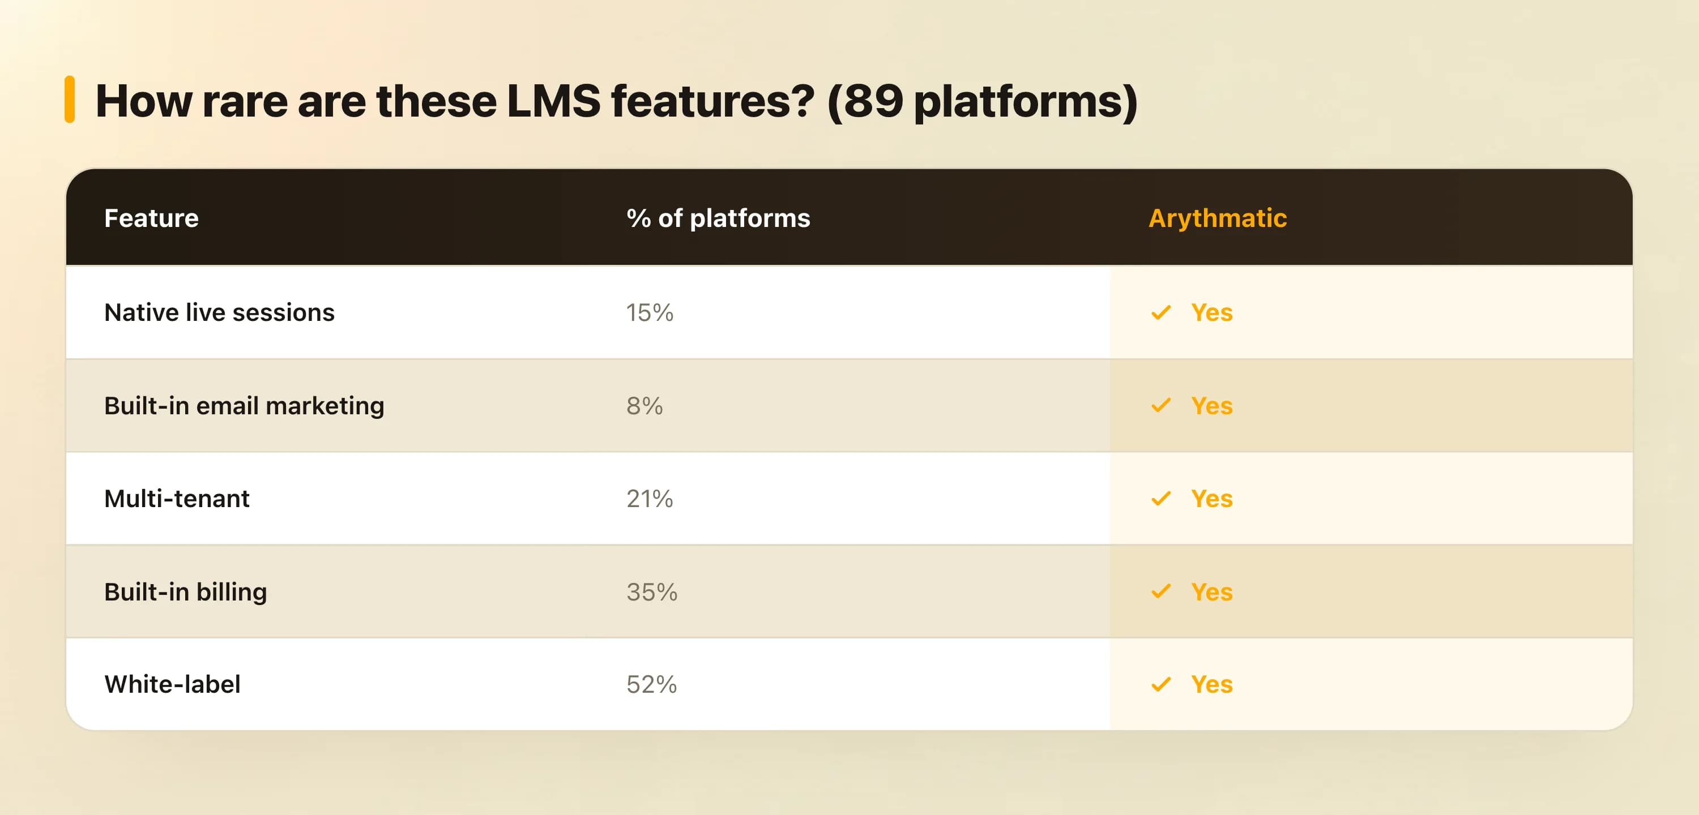Click the checkmark in Multi-tenant row

click(x=1161, y=499)
